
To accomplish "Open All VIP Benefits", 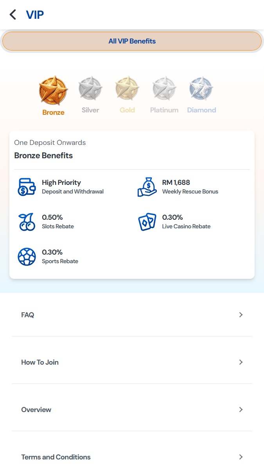I will point(132,41).
